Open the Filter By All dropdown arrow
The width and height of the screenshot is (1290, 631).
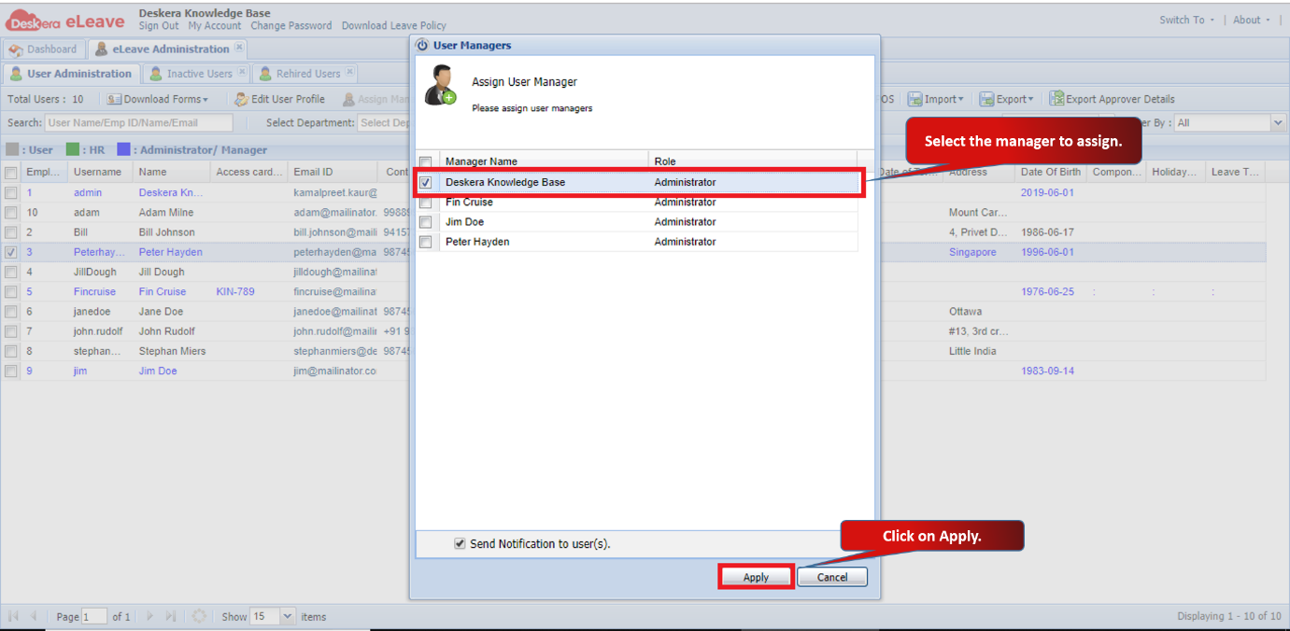click(x=1278, y=122)
